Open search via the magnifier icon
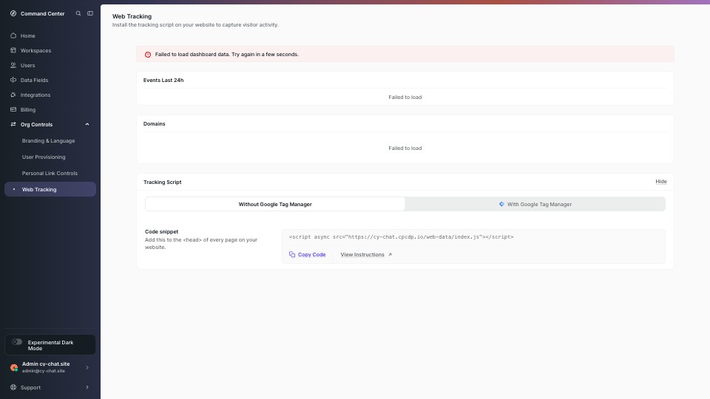The width and height of the screenshot is (710, 399). 78,13
